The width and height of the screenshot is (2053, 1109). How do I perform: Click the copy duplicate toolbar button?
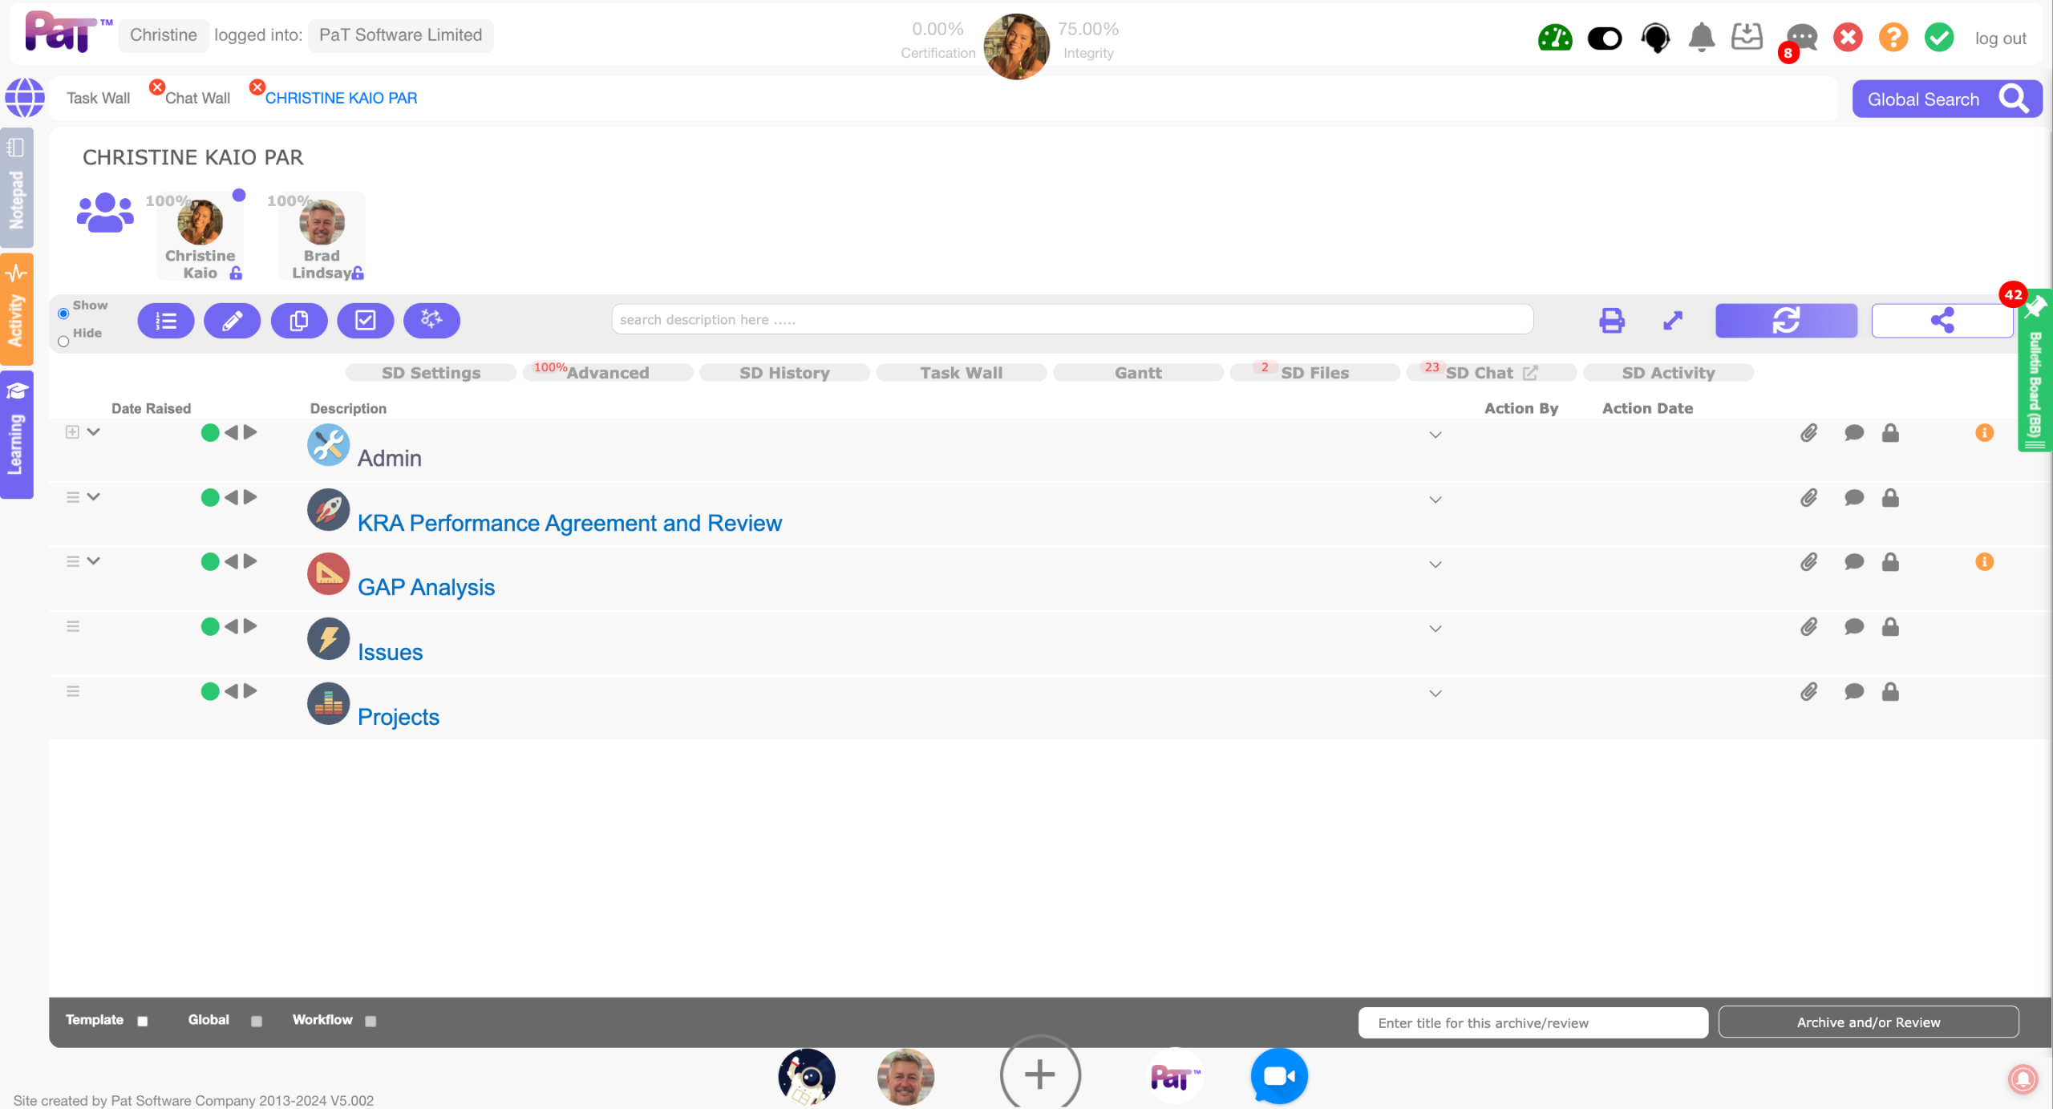pyautogui.click(x=298, y=321)
